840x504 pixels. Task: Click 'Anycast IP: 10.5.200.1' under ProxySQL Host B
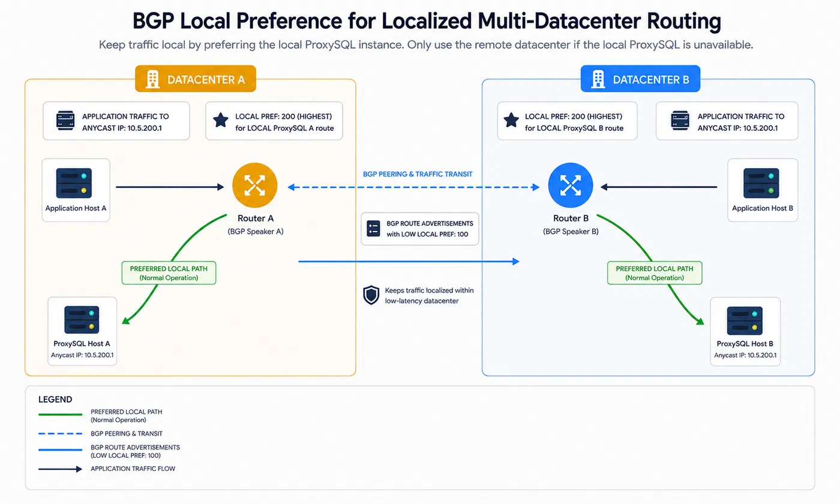745,355
